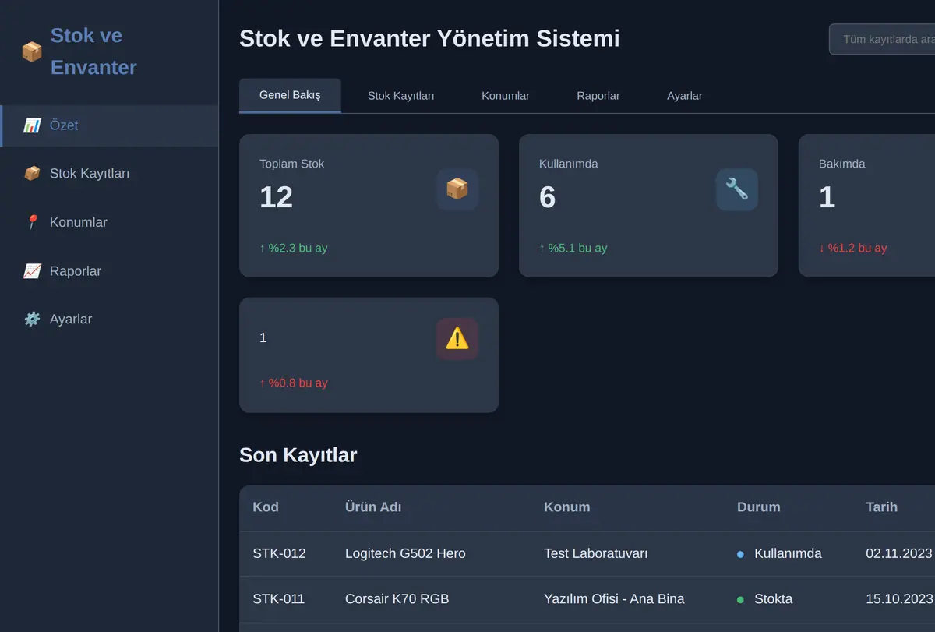935x632 pixels.
Task: Click the Konum column header
Action: (x=566, y=507)
